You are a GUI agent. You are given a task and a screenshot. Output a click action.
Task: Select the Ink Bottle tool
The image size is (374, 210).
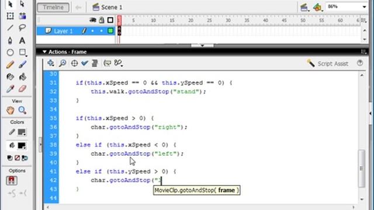pyautogui.click(x=10, y=76)
